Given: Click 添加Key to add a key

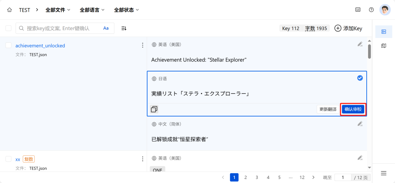Looking at the screenshot, I should tap(348, 28).
